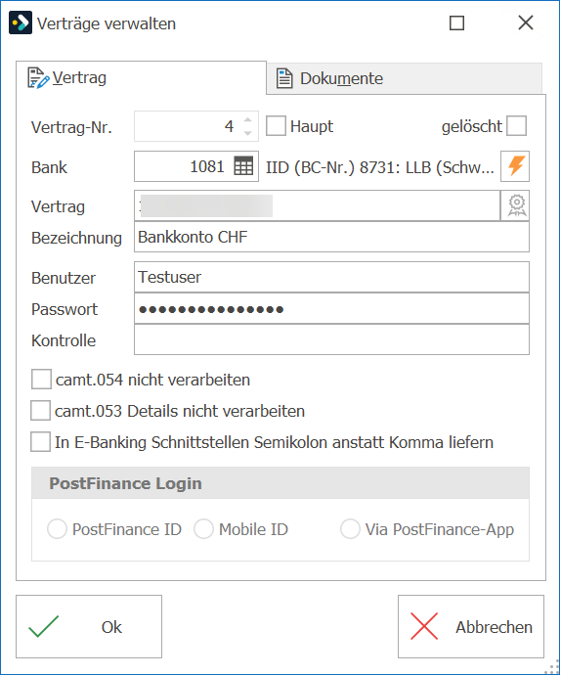Toggle the gelöscht checkbox
The image size is (561, 675).
click(516, 125)
